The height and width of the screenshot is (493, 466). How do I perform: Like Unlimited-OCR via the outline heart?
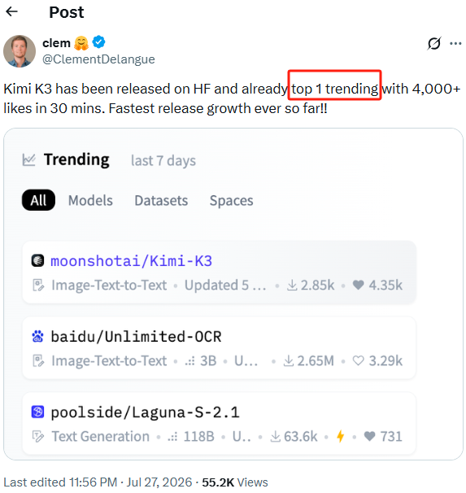point(358,360)
